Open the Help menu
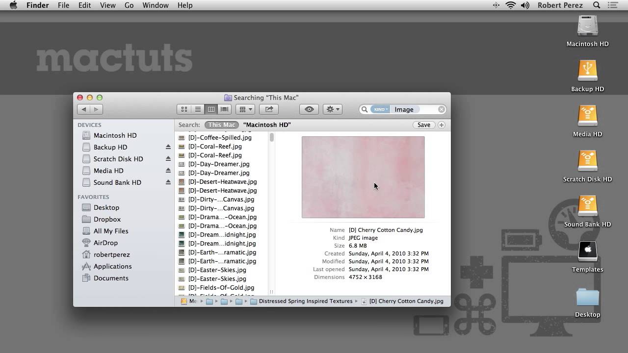The height and width of the screenshot is (353, 628). (x=185, y=5)
